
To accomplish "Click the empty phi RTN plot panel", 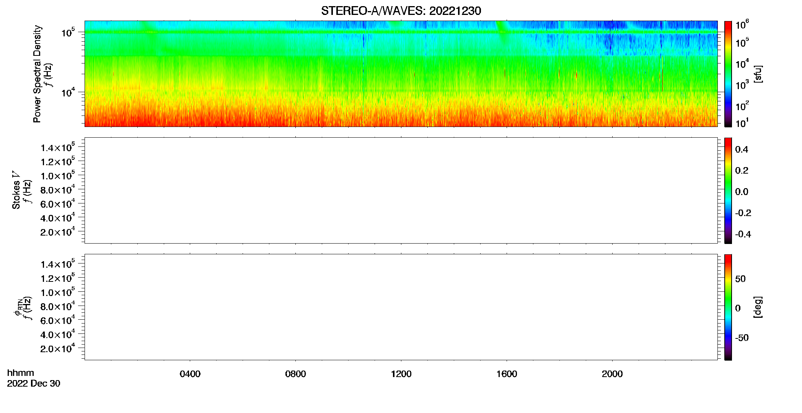I will pyautogui.click(x=401, y=307).
